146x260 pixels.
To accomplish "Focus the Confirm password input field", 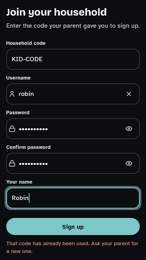I will coord(73,163).
